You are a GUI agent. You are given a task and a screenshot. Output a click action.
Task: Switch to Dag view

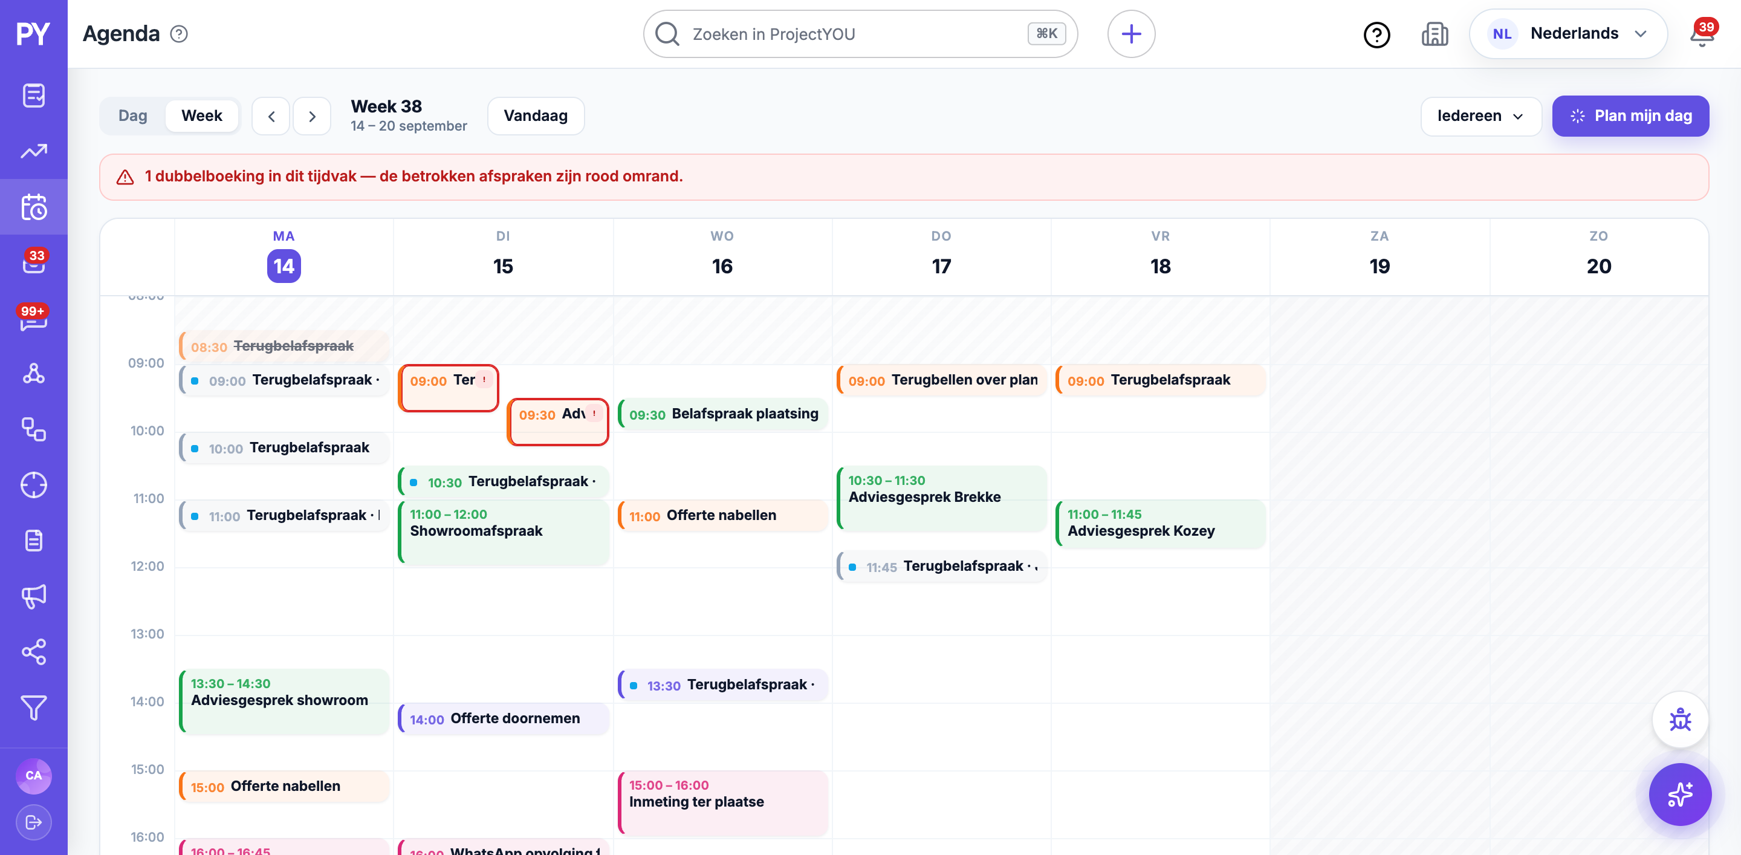pos(132,115)
